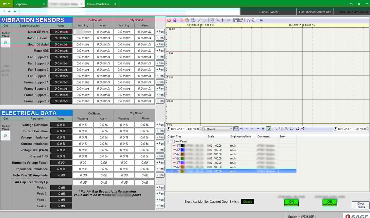Collapse the (New Pane) tree node
The height and width of the screenshot is (218, 370).
pyautogui.click(x=168, y=141)
